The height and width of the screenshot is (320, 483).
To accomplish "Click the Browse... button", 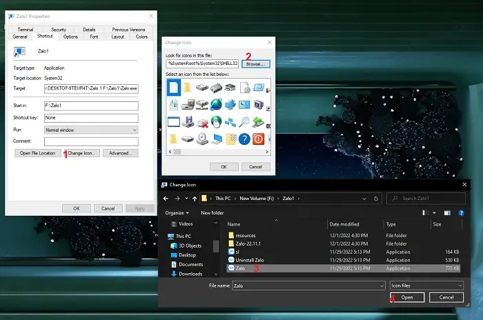I will 256,63.
